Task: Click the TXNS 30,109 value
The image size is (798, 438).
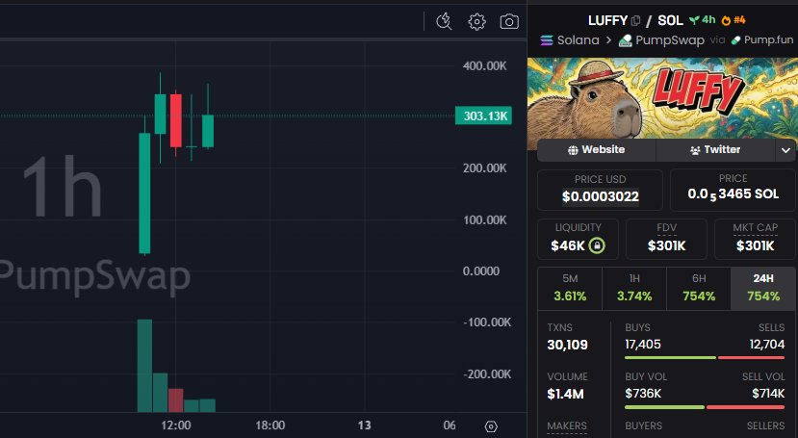Action: pos(567,345)
